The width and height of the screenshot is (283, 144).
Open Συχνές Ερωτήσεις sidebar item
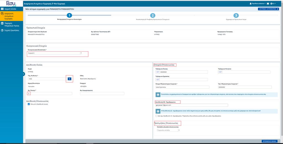10,30
